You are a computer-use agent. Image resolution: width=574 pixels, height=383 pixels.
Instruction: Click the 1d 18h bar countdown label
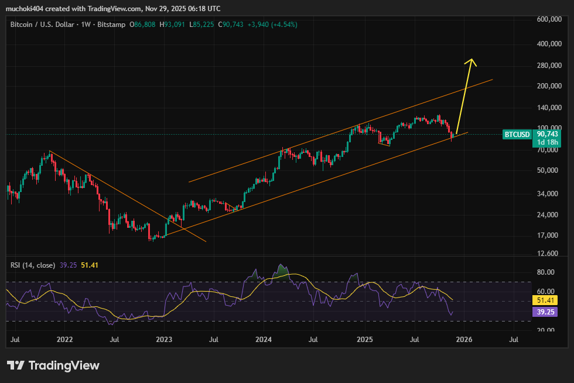tap(545, 142)
